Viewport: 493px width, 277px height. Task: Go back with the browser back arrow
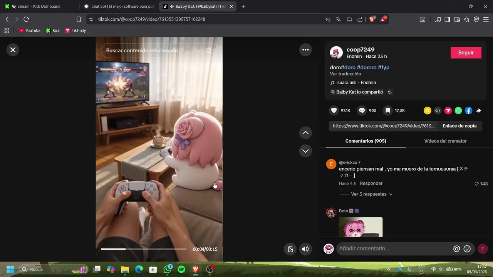coord(7,19)
